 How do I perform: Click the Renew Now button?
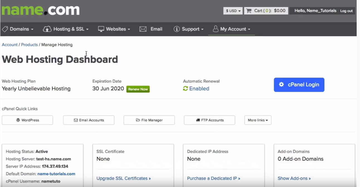(138, 89)
